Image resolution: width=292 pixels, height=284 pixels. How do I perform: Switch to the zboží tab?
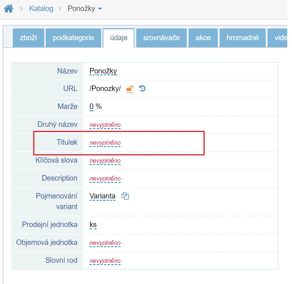28,38
